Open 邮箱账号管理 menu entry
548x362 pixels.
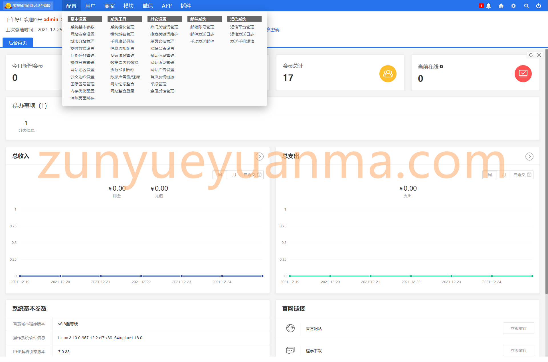click(202, 27)
